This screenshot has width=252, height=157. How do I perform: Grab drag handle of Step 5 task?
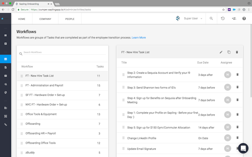pyautogui.click(x=123, y=127)
